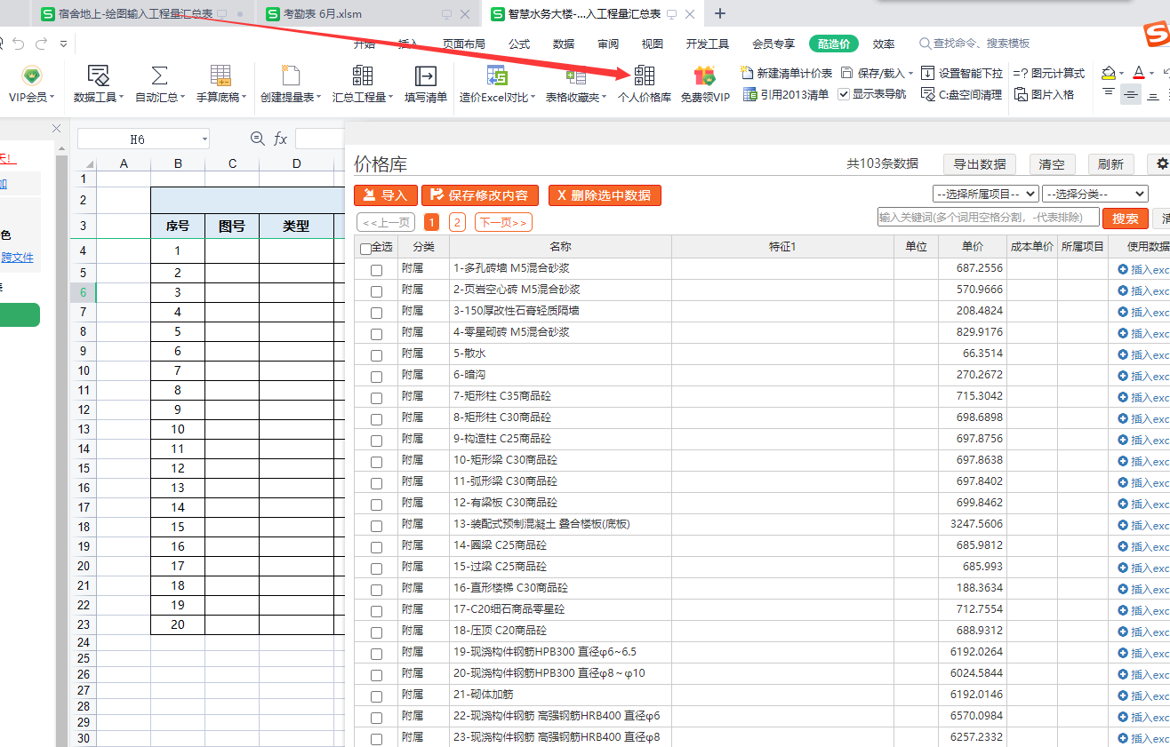Toggle the 显示表导航 checkbox
Image resolution: width=1170 pixels, height=747 pixels.
point(844,94)
